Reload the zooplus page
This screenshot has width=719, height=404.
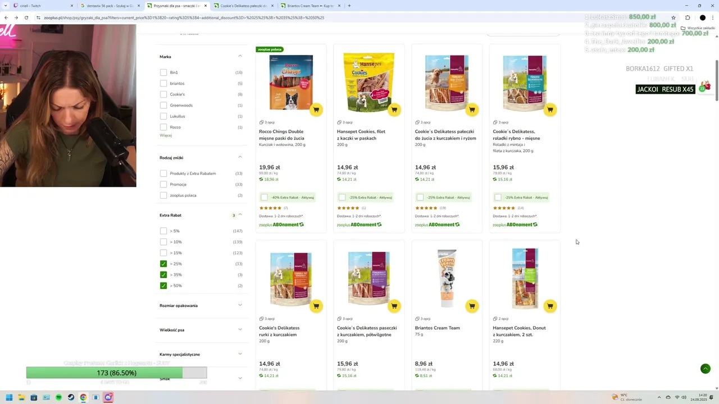26,17
